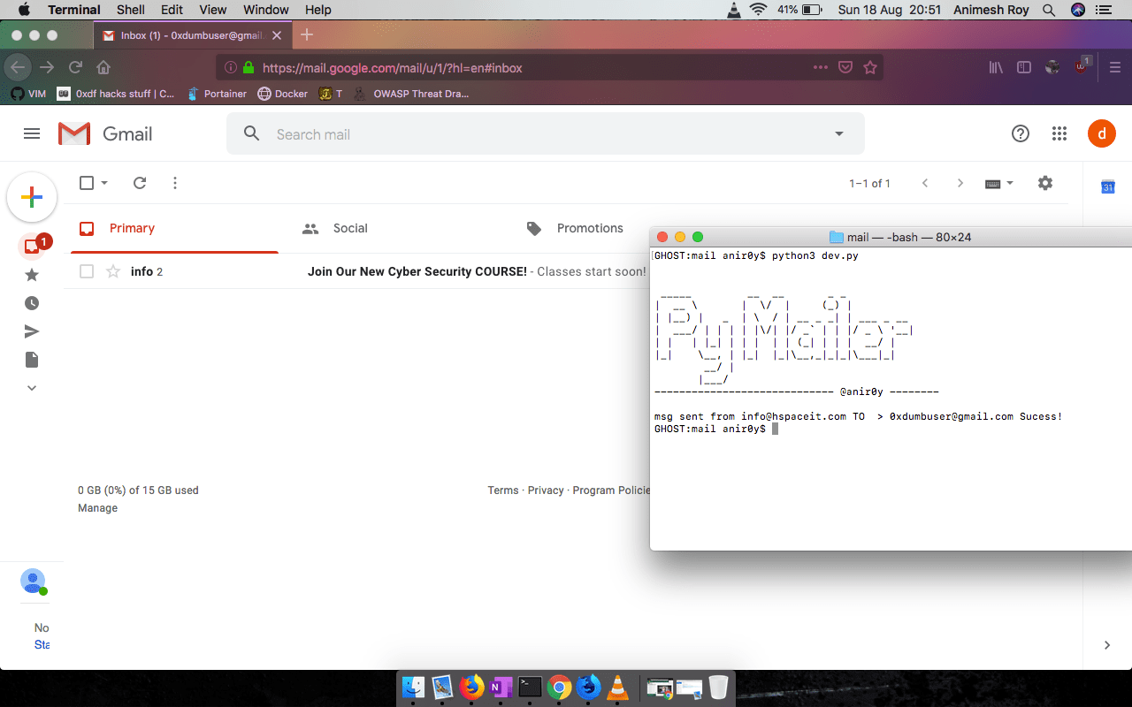Click inside the Search mail field
The height and width of the screenshot is (707, 1132).
click(x=442, y=133)
